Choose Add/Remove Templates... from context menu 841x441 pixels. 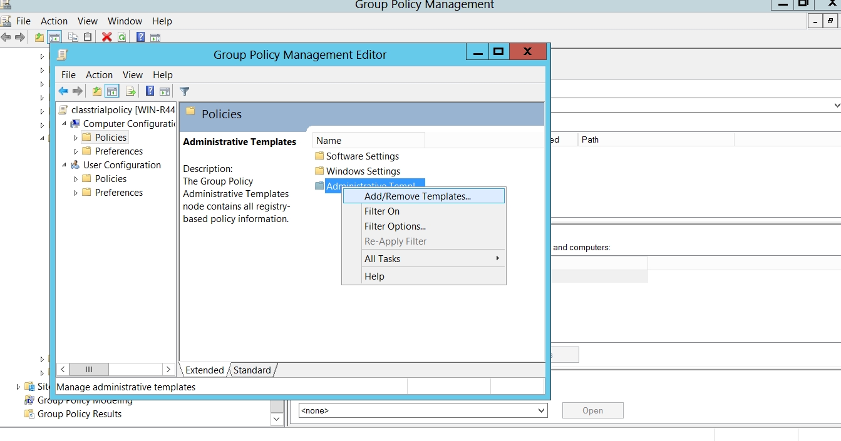(x=417, y=196)
